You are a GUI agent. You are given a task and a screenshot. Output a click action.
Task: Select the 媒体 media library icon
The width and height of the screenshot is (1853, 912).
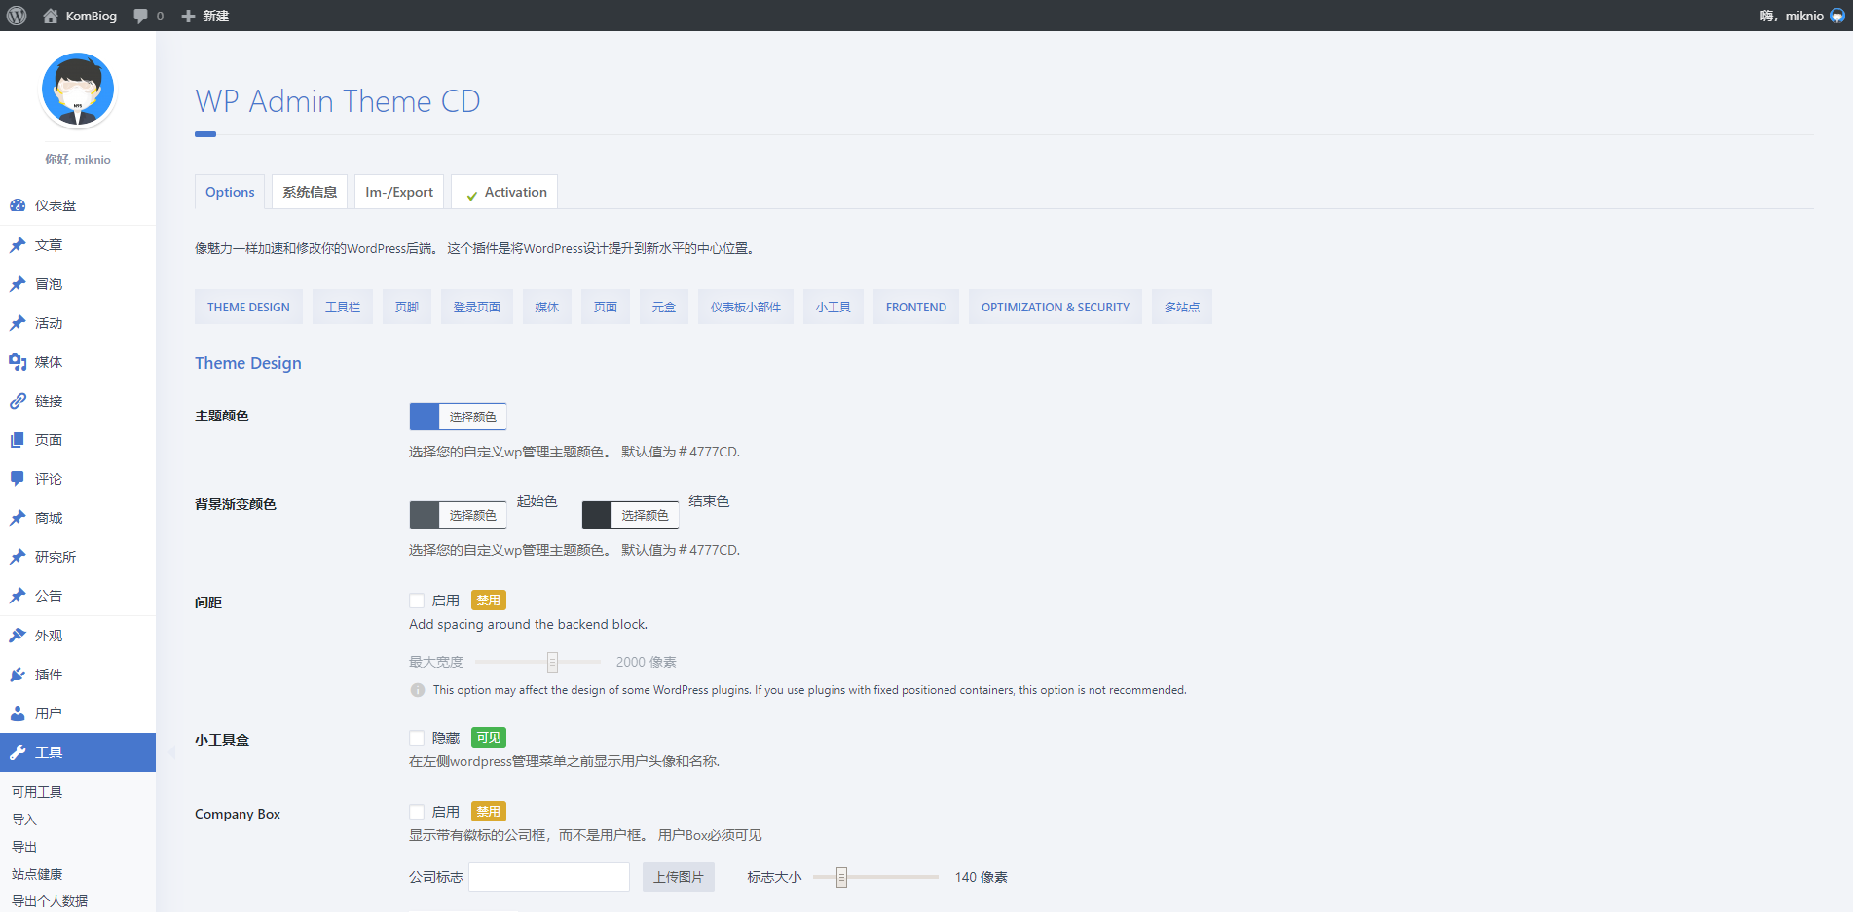coord(19,361)
